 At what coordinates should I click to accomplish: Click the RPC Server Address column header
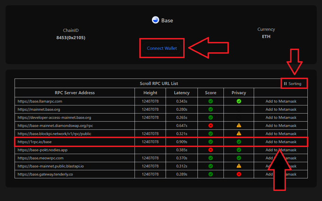click(x=74, y=93)
